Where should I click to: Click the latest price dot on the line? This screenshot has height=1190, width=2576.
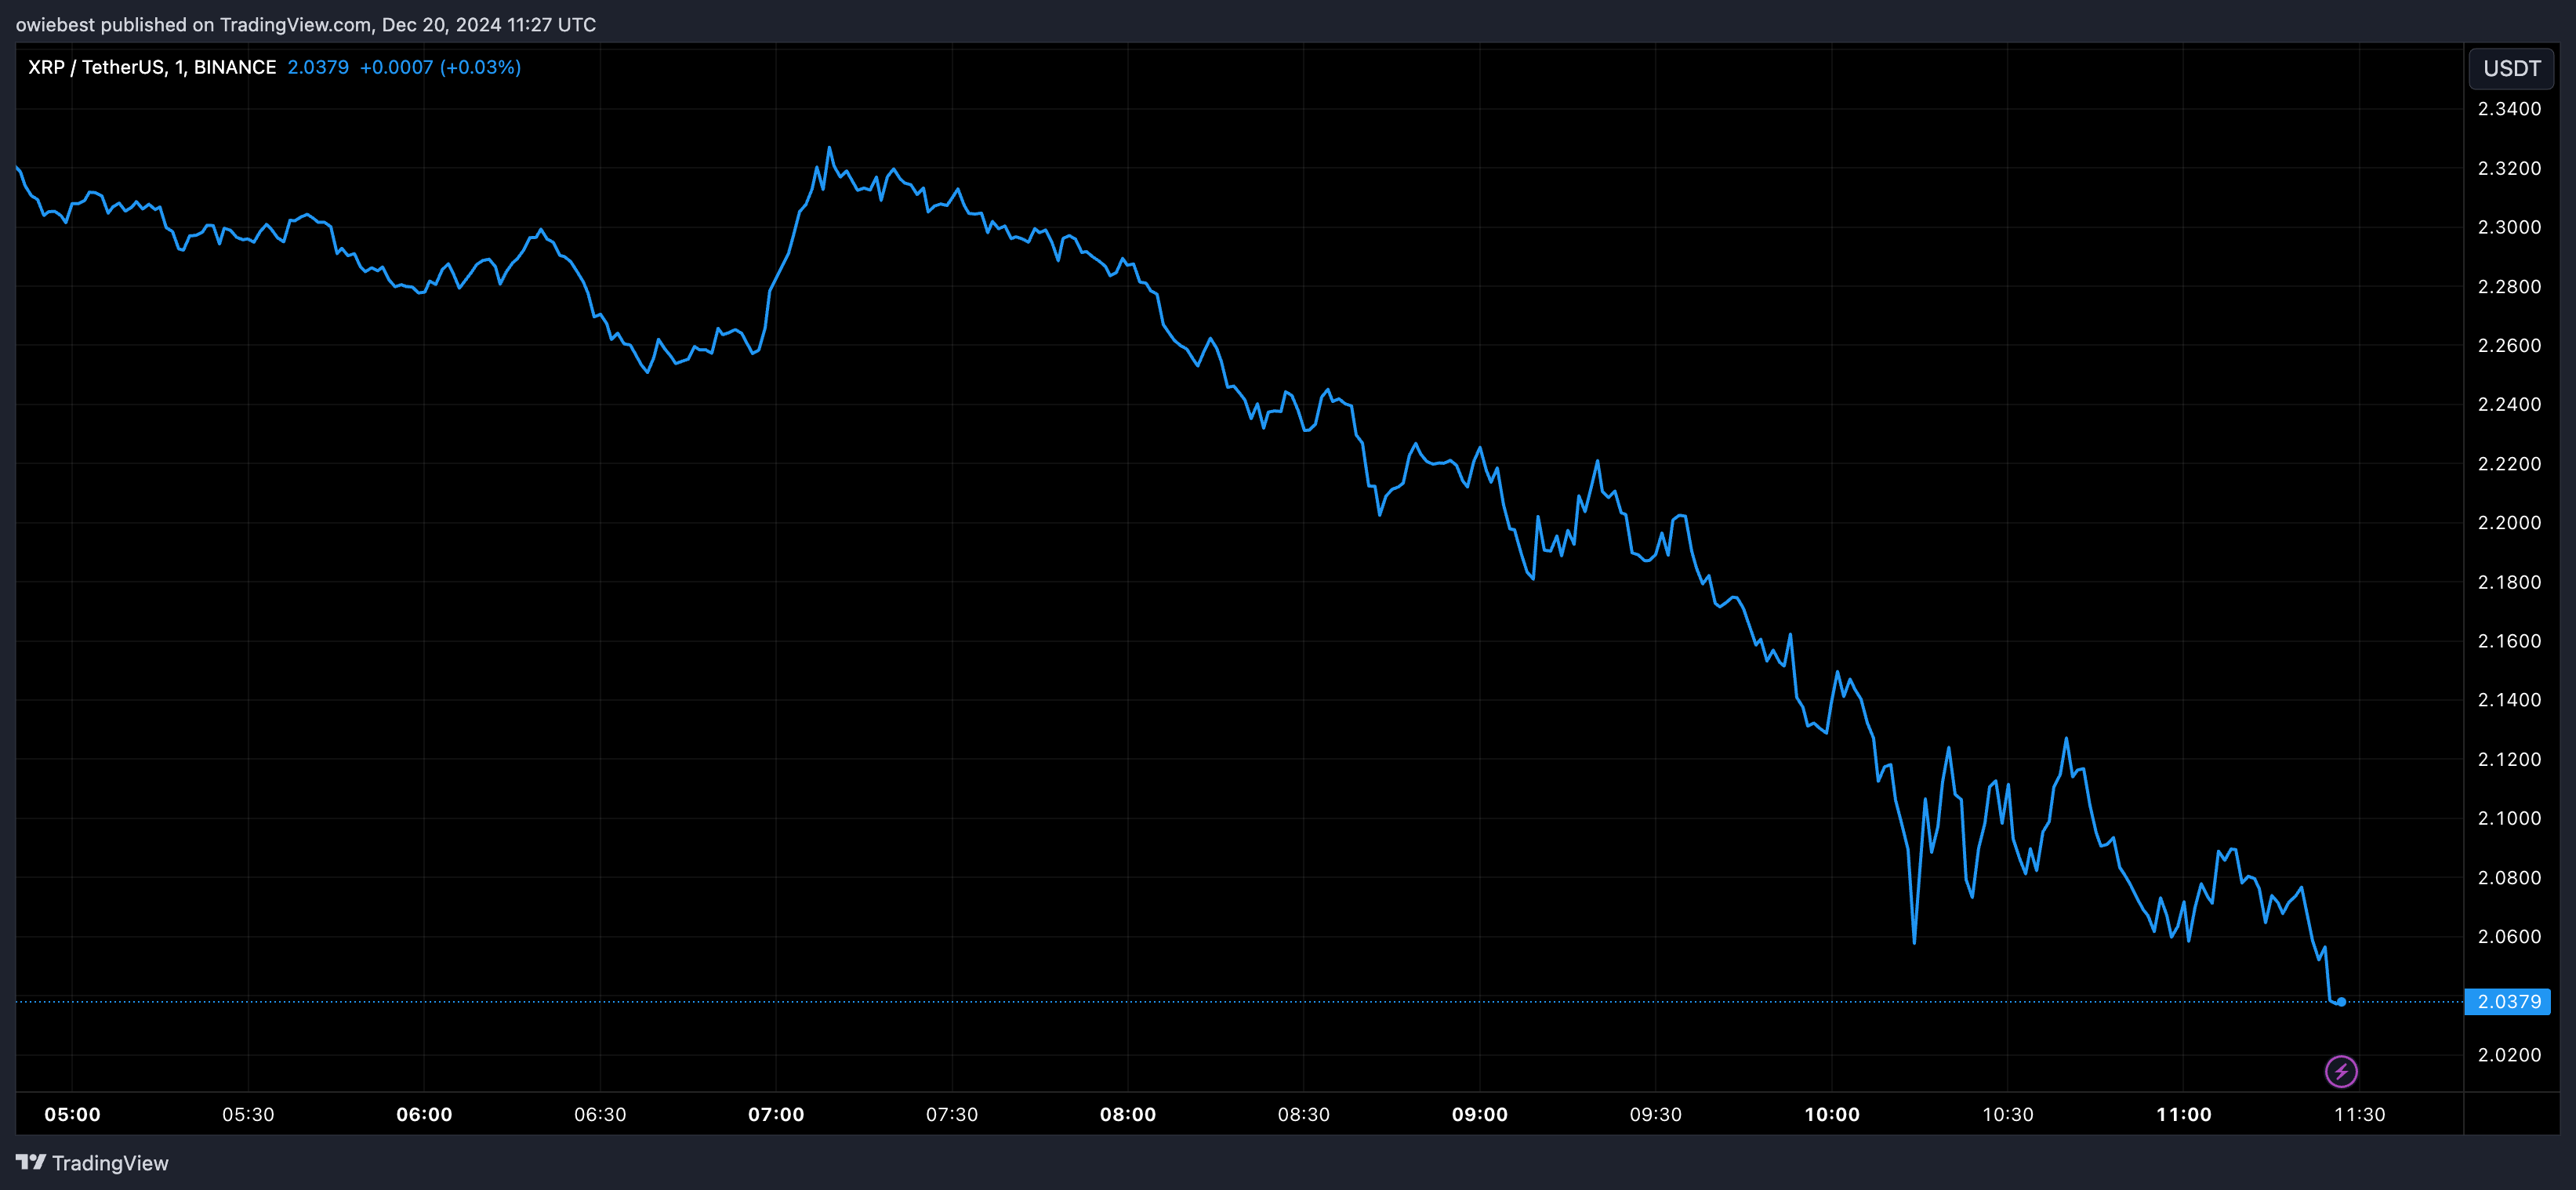point(2341,1001)
